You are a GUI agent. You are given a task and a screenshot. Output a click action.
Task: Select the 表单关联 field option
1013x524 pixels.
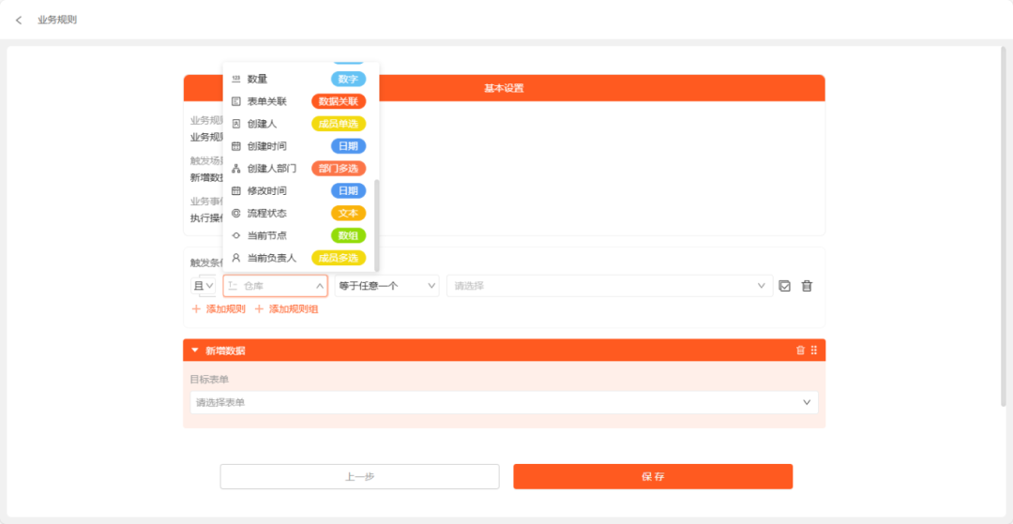[300, 101]
